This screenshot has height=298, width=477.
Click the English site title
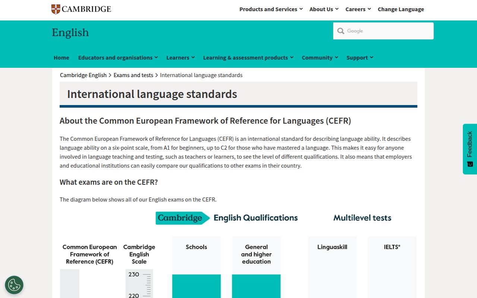pos(70,32)
